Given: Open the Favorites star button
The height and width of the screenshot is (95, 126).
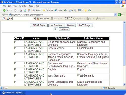Looking at the screenshot, I should 48,10.
